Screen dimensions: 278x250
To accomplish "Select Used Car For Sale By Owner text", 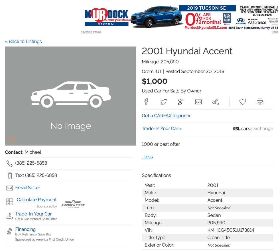I will coord(171,91).
